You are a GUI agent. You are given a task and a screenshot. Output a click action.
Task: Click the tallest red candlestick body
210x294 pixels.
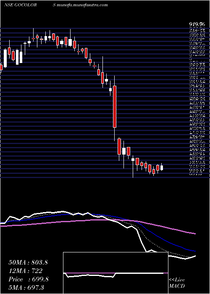pyautogui.click(x=115, y=107)
